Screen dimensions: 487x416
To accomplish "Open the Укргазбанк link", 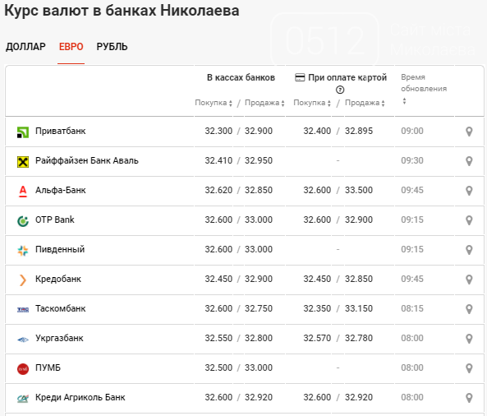I will [x=59, y=338].
